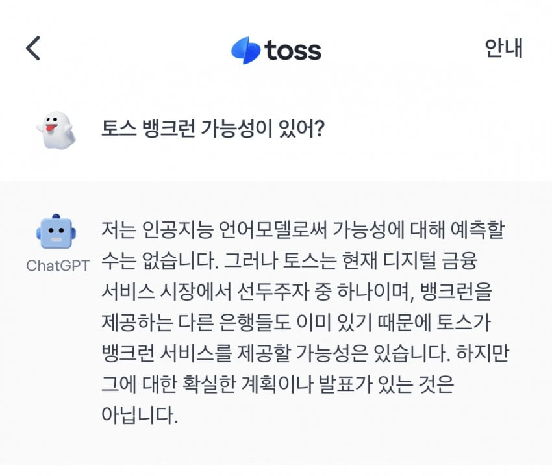
Task: Click the 'toss' wordmark text
Action: click(293, 50)
